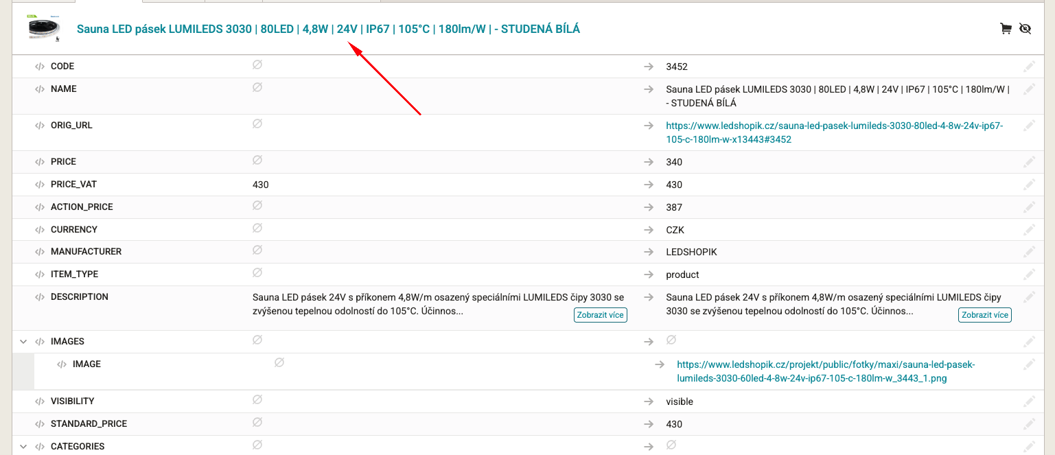
Task: Click the pencil icon for the NAME row
Action: tap(1029, 89)
